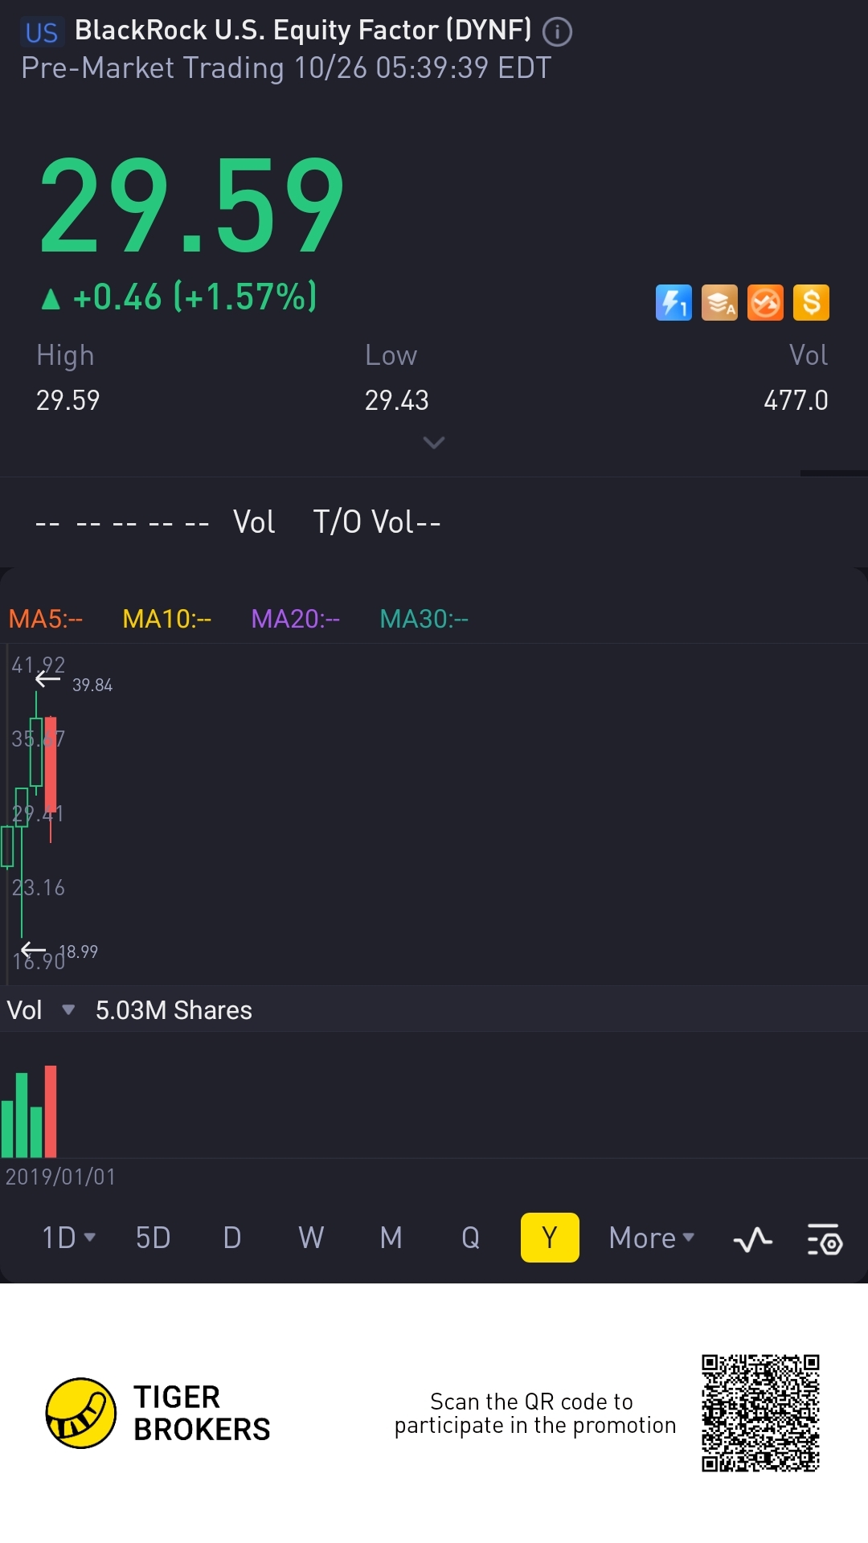Switch chart to weekly W view

pyautogui.click(x=311, y=1238)
